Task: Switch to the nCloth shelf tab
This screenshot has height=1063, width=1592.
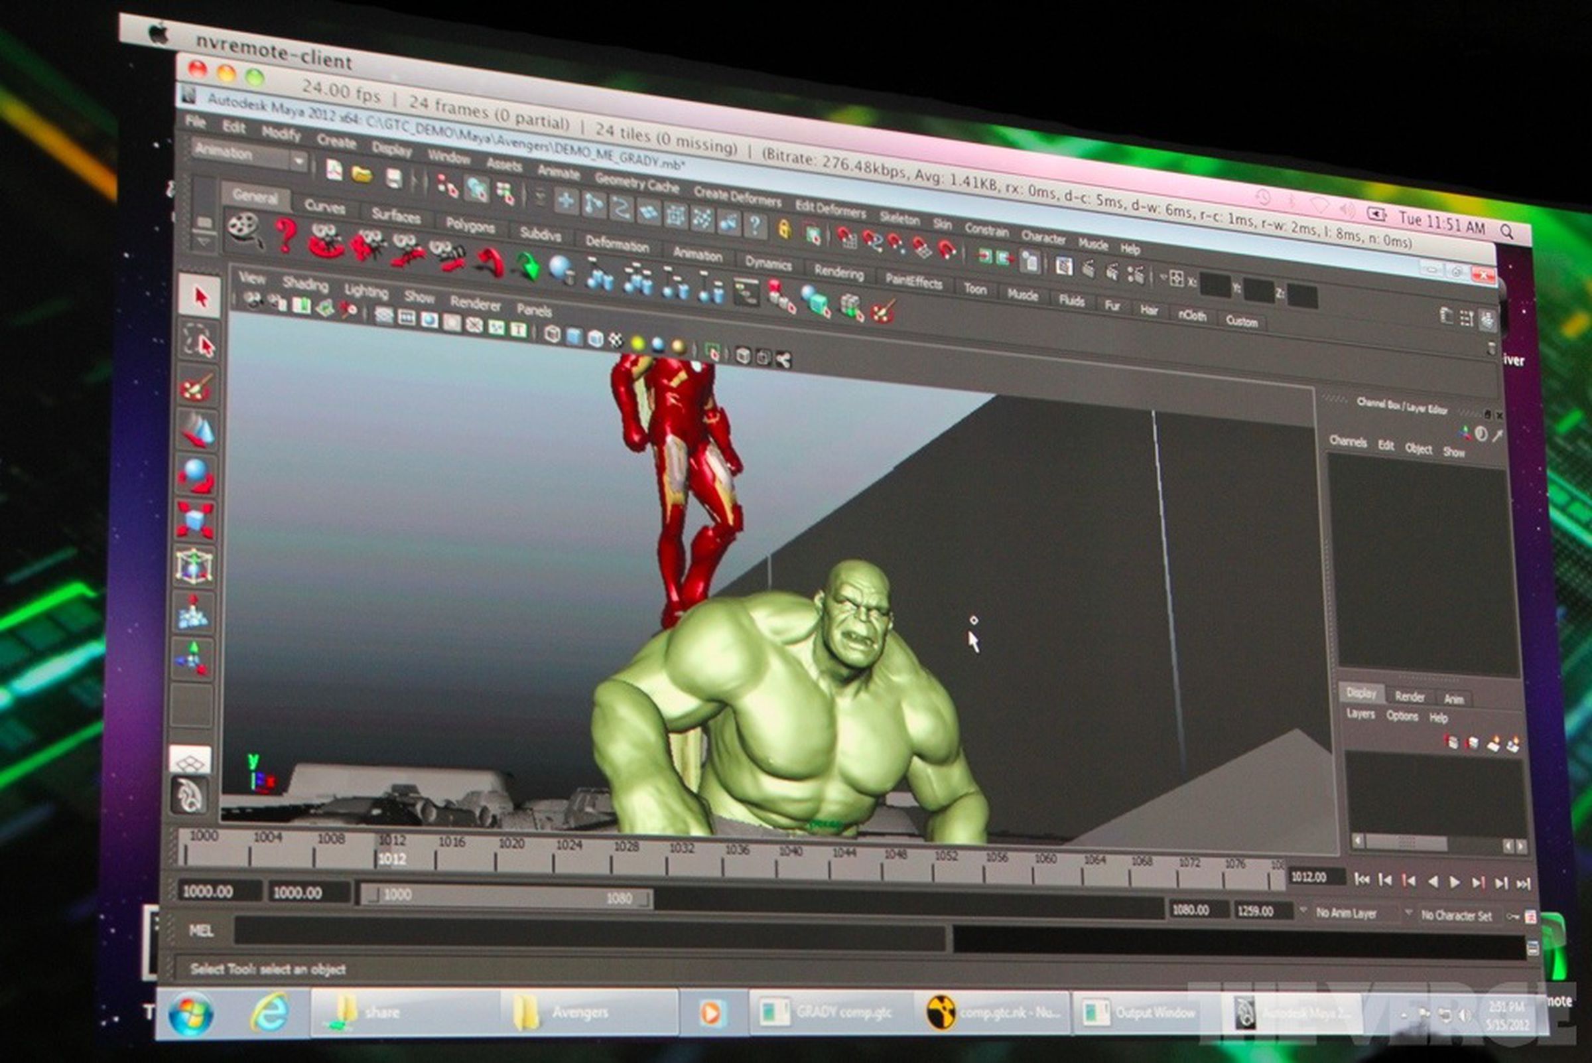Action: [1192, 315]
